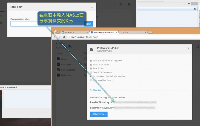Go forward in the browser

[x=59, y=37]
